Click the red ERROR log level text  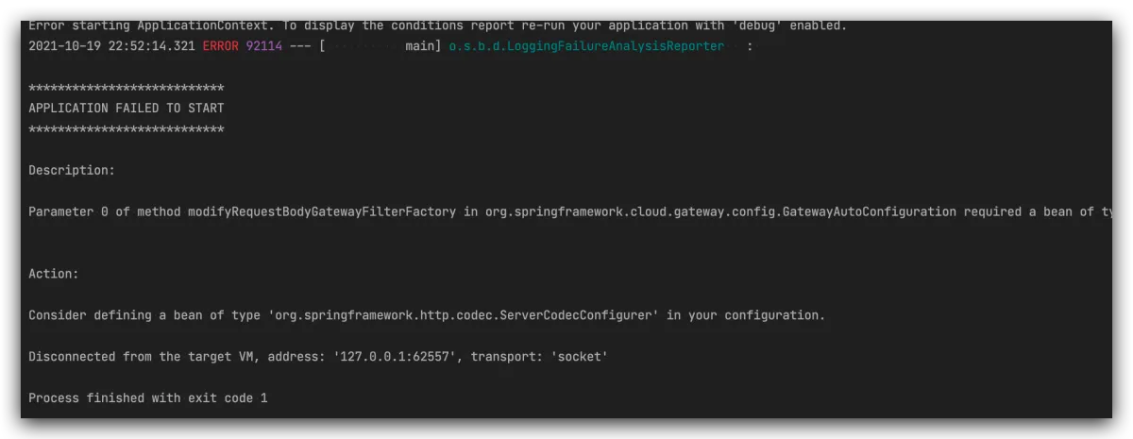[220, 46]
